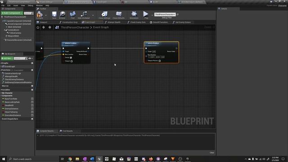The height and width of the screenshot is (162, 288).
Task: Toggle Sweep checkbox on SetActorLocation node
Action: 71,58
